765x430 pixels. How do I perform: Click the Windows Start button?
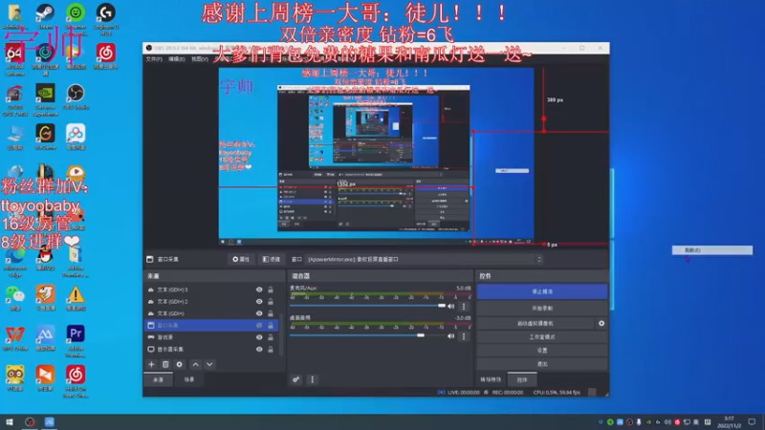[10, 421]
